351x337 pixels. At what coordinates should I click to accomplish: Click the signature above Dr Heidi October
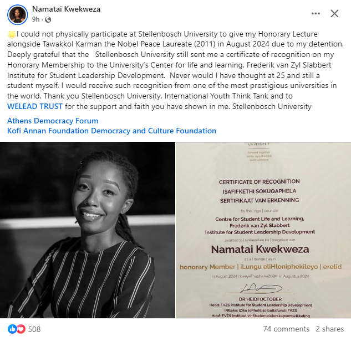click(x=261, y=288)
